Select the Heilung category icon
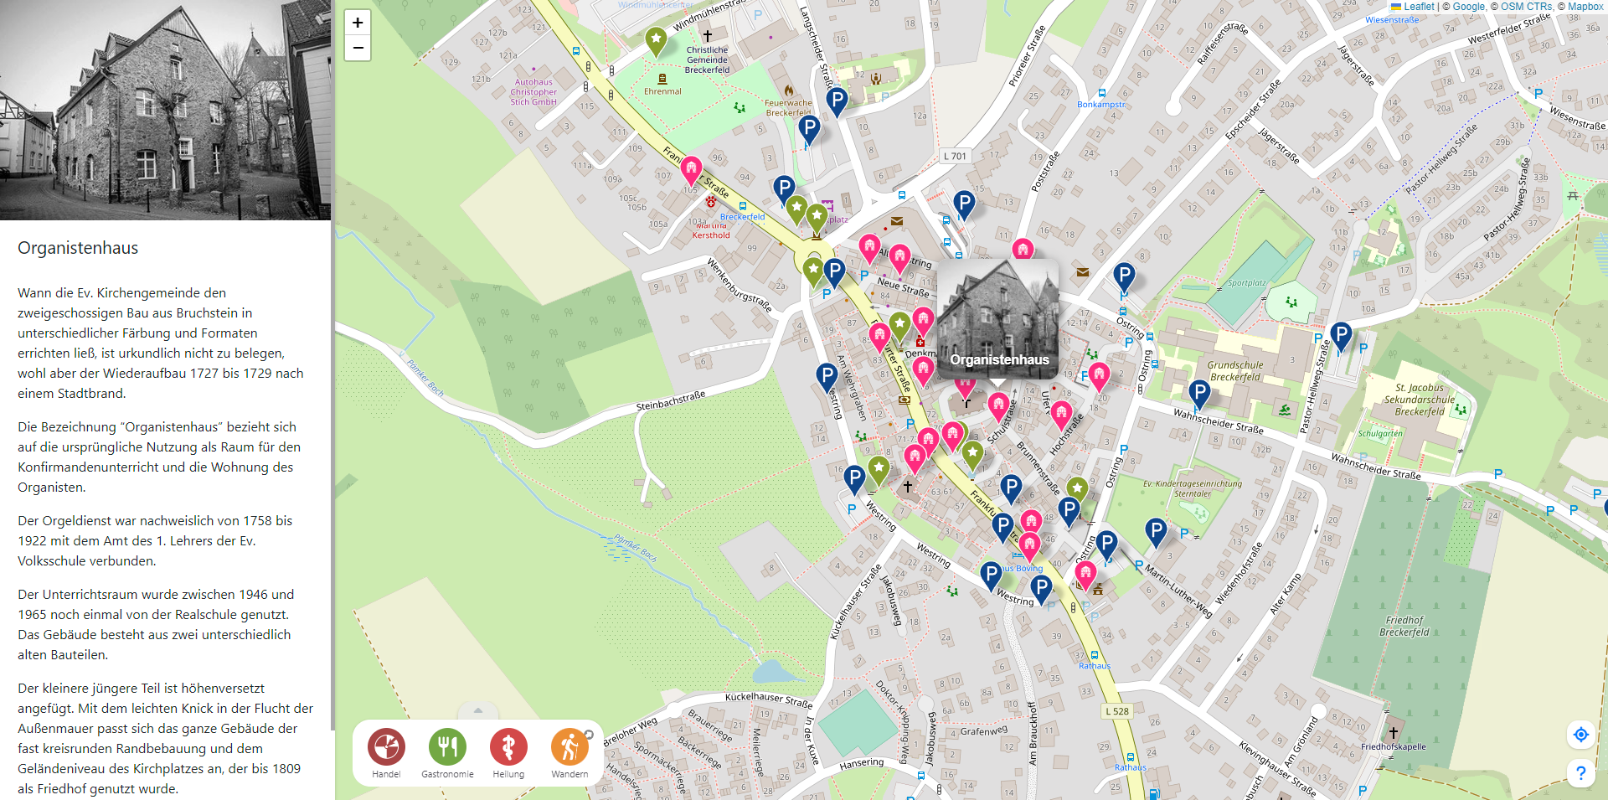Screen dimensions: 1608x800 click(508, 746)
